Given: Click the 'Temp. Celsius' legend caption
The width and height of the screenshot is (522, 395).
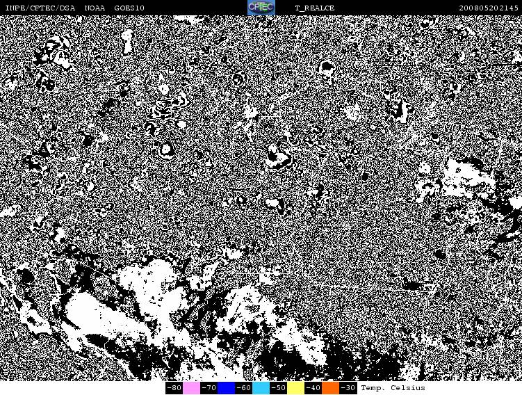Looking at the screenshot, I should (393, 388).
